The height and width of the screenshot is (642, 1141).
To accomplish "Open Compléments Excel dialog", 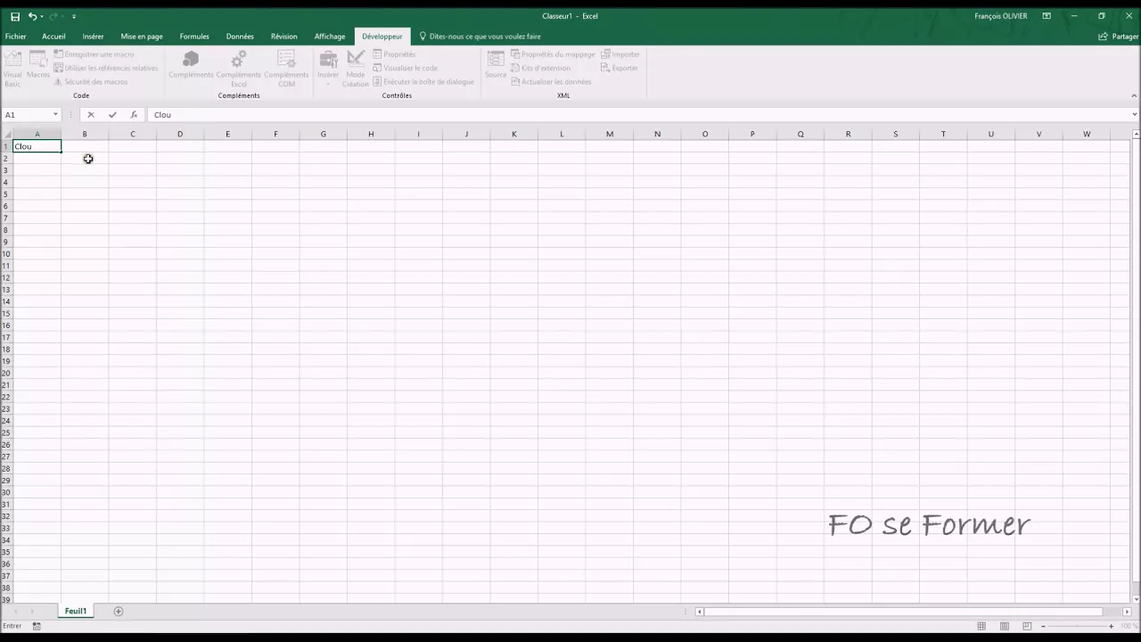I will 239,68.
